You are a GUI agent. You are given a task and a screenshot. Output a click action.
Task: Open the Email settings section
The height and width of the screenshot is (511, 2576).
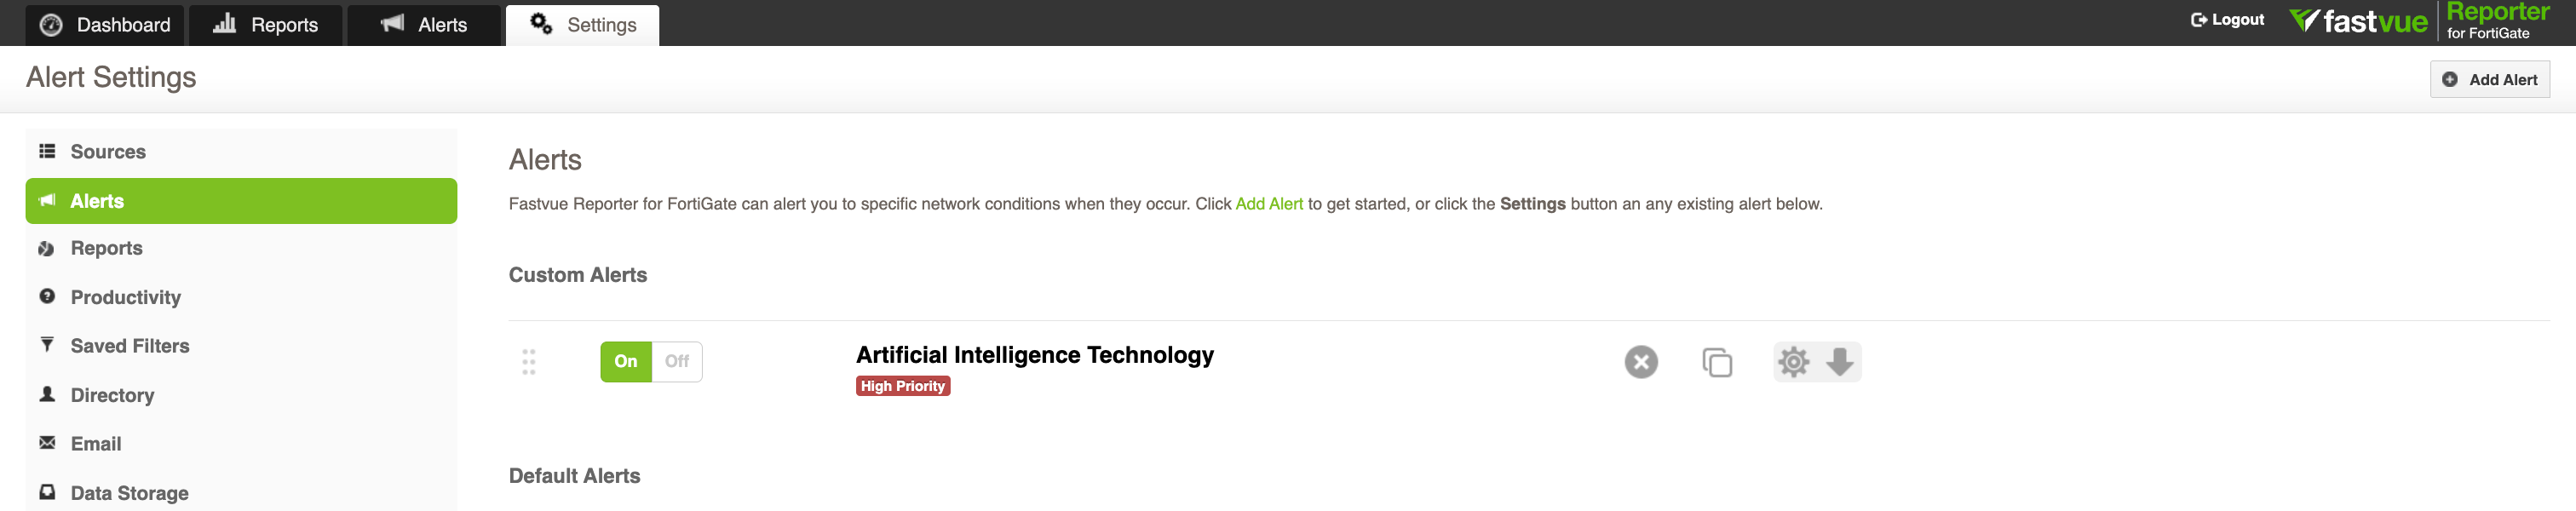[95, 443]
